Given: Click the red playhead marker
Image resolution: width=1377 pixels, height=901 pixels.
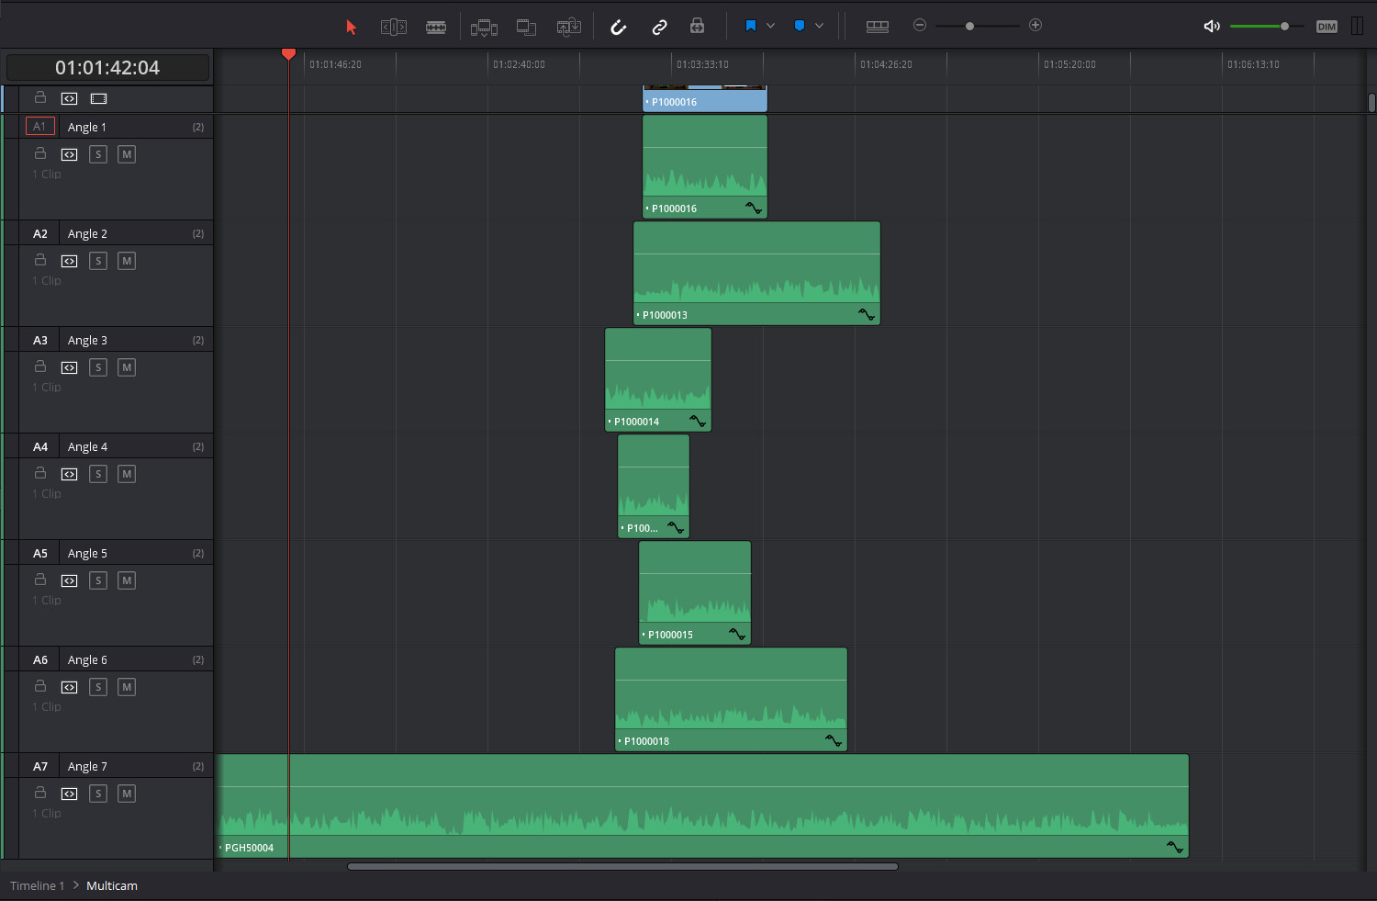Looking at the screenshot, I should (x=288, y=55).
